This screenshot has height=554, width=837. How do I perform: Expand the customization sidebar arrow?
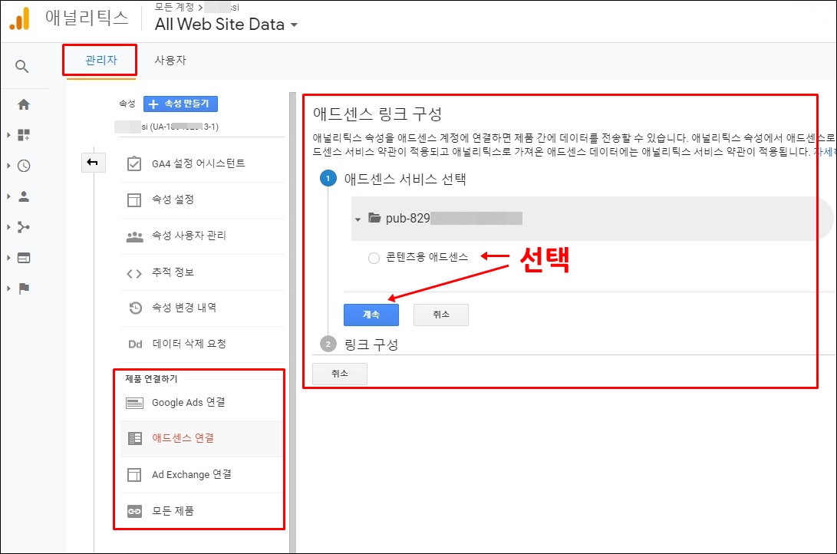[8, 135]
